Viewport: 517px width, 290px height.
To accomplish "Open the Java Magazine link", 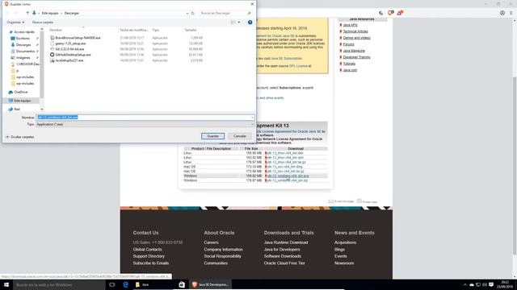I will click(354, 51).
